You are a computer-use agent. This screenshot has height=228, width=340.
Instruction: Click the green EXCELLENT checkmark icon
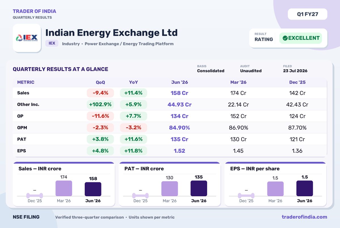[x=285, y=38]
